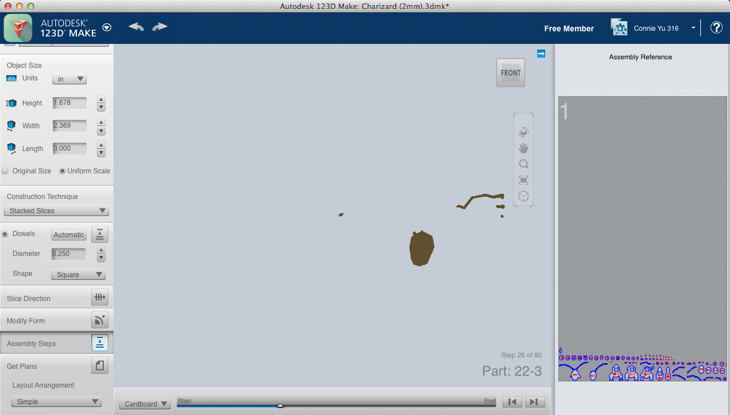730x415 pixels.
Task: Click the Automatic dowels button
Action: point(69,235)
